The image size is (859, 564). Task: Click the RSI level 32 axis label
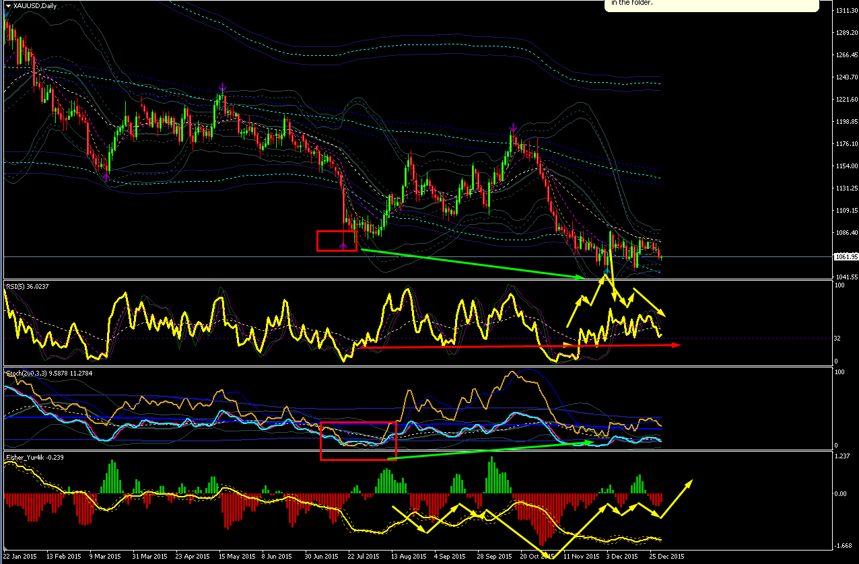(x=837, y=338)
